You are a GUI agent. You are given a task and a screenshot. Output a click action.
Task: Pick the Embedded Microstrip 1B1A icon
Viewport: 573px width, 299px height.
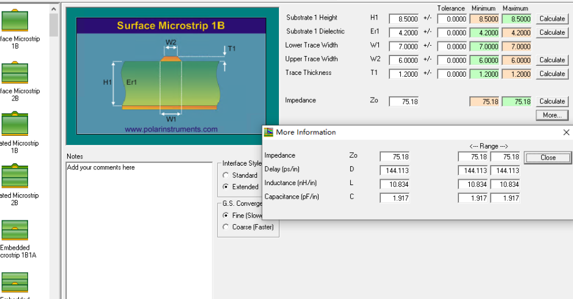[x=15, y=230]
